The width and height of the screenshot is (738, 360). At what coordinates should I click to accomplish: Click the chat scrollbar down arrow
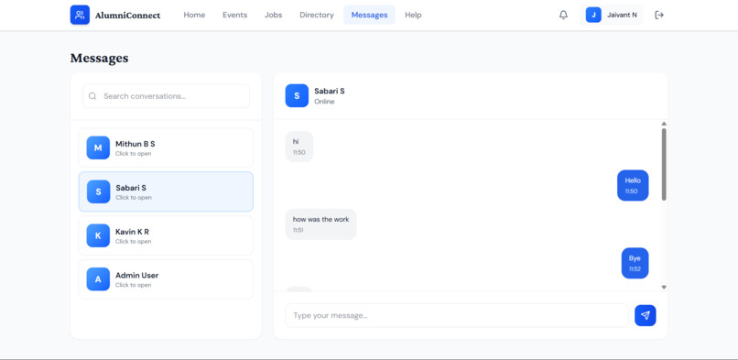coord(664,287)
